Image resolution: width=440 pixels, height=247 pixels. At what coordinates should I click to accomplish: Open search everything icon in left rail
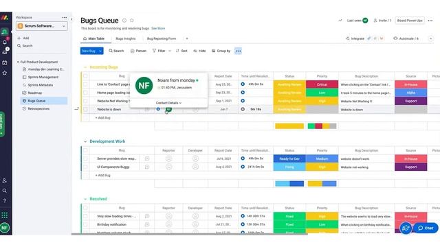click(x=5, y=191)
